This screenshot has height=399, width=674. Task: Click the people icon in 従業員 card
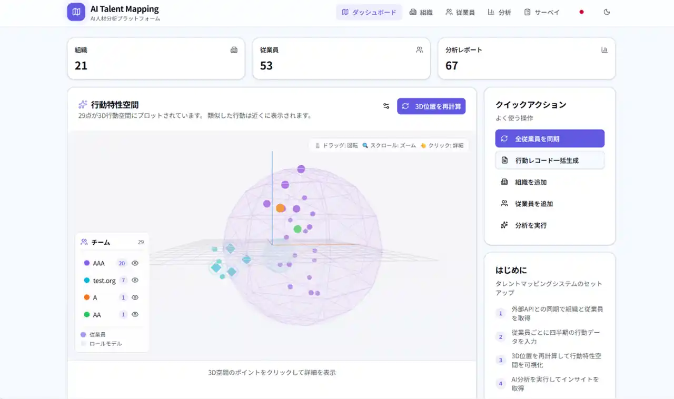(419, 50)
